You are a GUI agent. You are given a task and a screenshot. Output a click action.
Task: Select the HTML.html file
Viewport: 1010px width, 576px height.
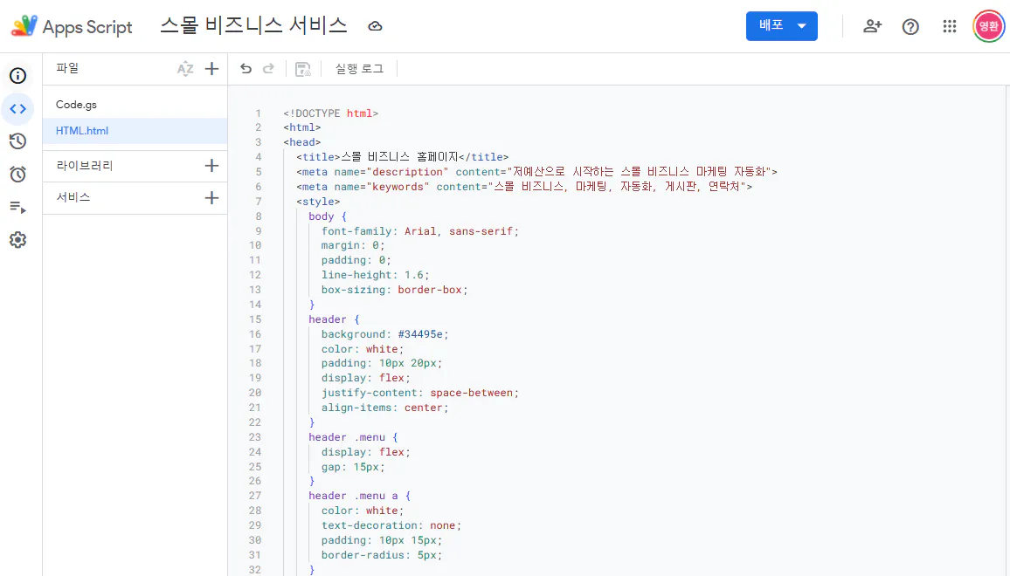[x=81, y=131]
